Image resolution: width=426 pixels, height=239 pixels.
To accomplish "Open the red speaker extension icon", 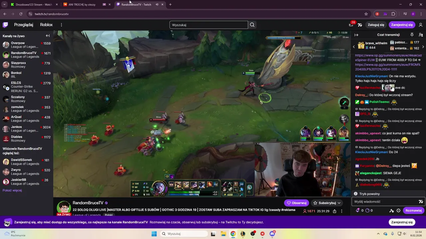I will click(x=377, y=14).
